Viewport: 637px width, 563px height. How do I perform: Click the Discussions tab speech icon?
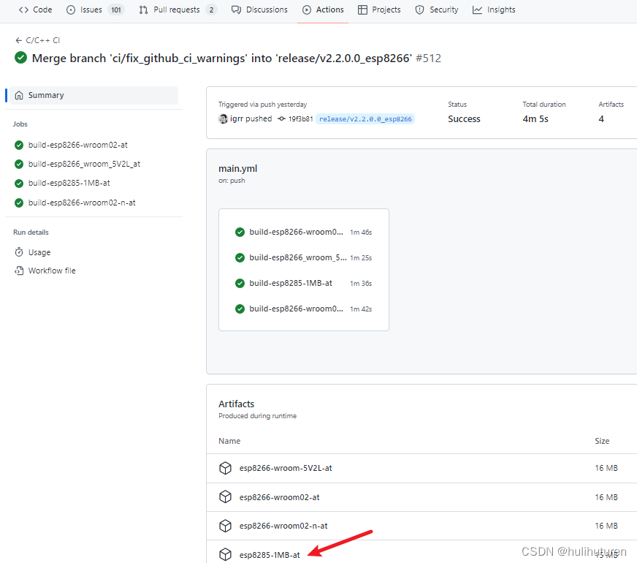[x=236, y=10]
